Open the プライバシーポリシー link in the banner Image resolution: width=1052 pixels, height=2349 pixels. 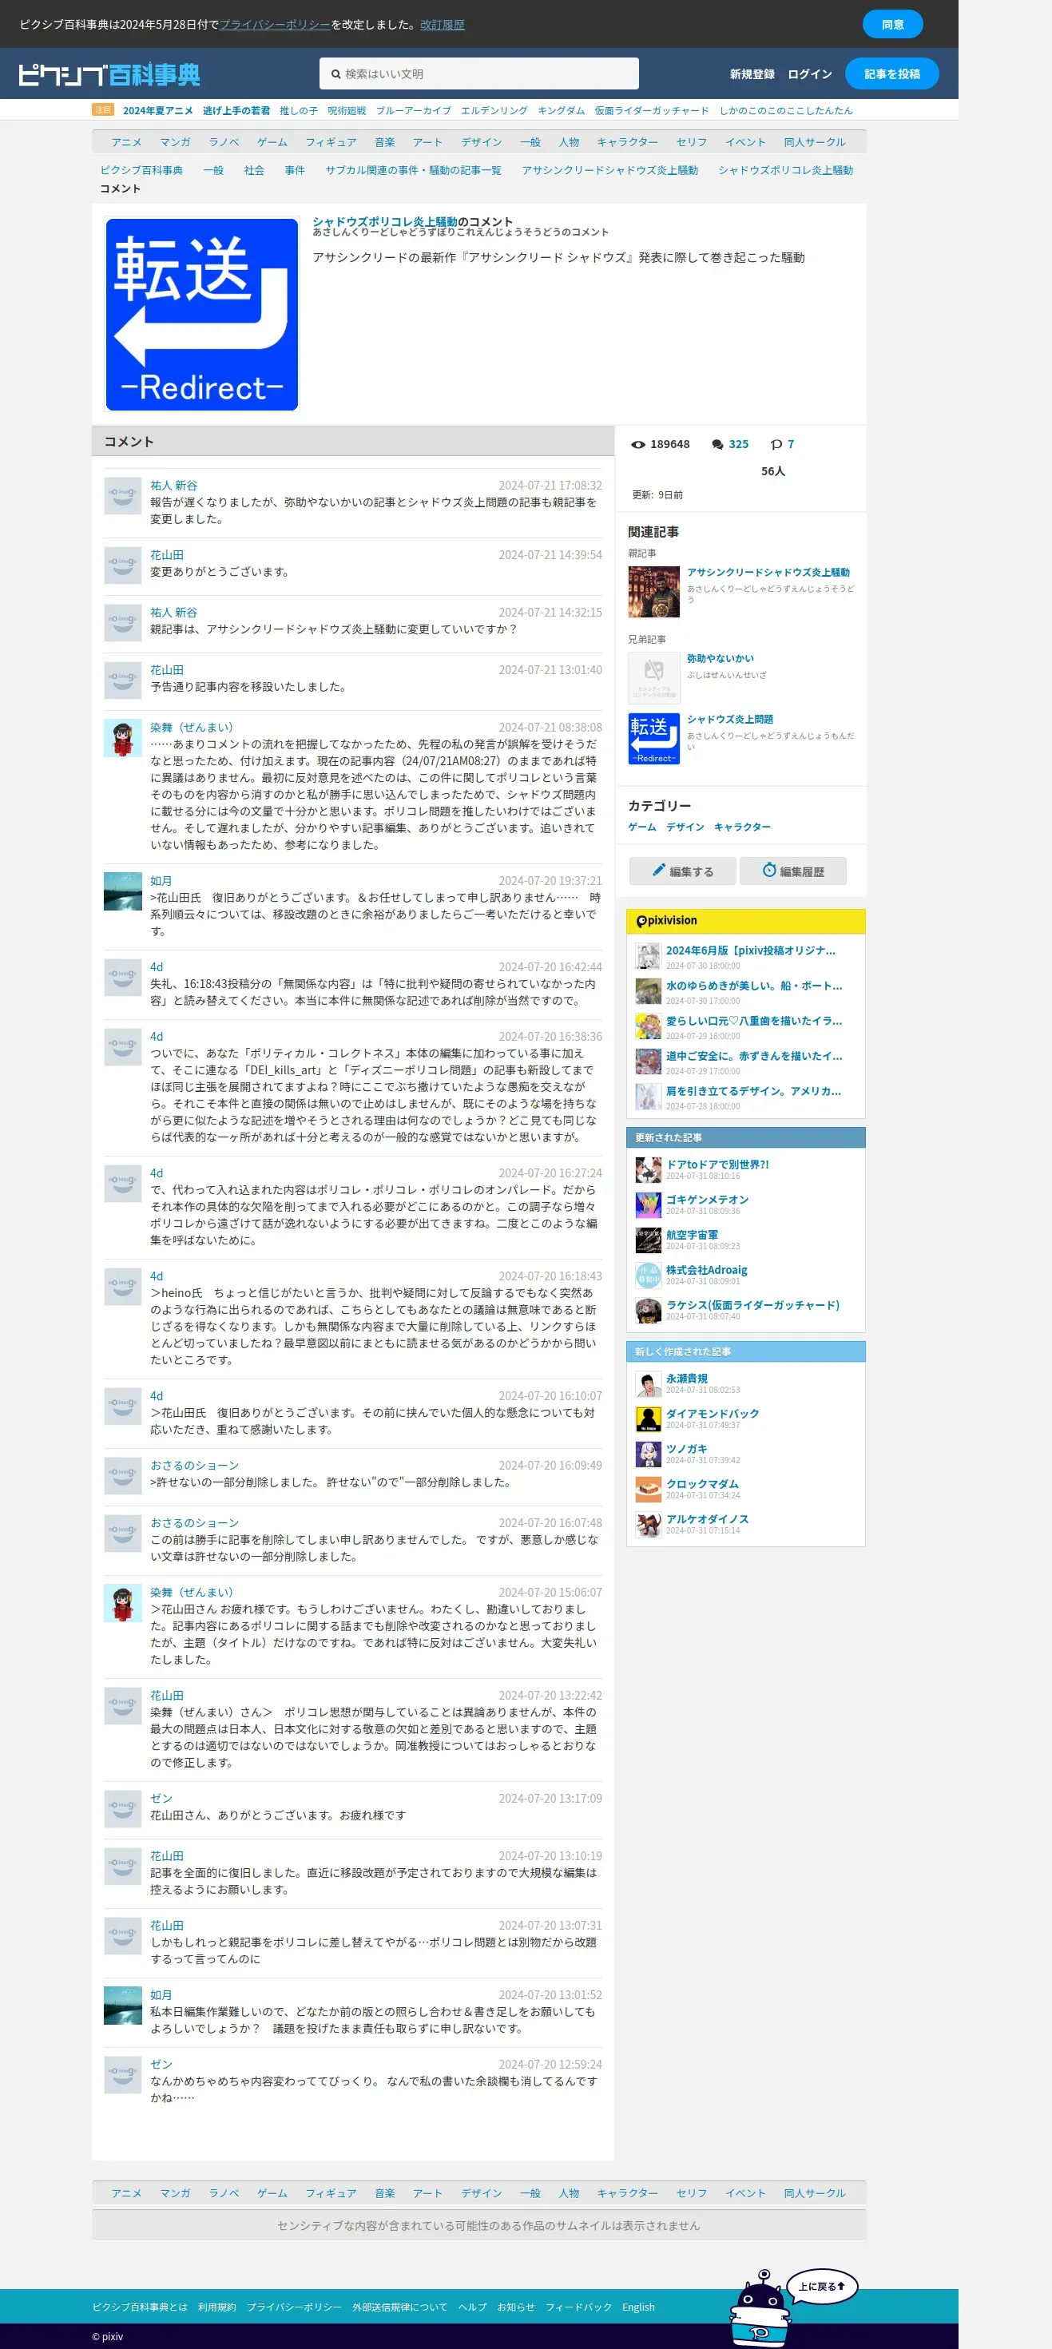click(x=275, y=25)
